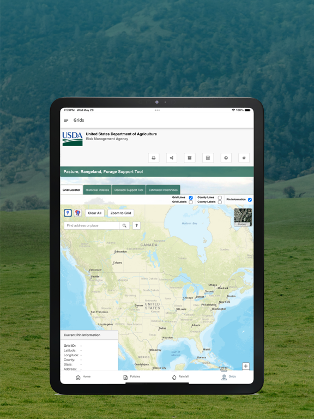The width and height of the screenshot is (314, 419).
Task: Click the Denver label on the map
Action: point(139,305)
